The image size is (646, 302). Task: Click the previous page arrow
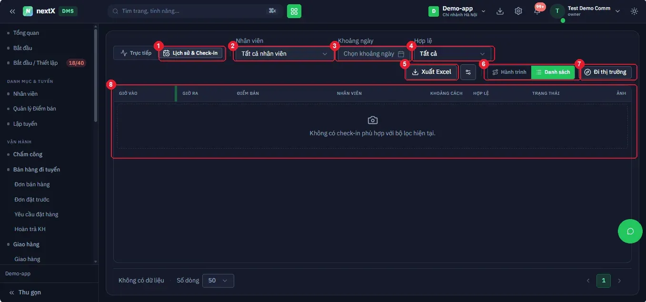pos(588,281)
